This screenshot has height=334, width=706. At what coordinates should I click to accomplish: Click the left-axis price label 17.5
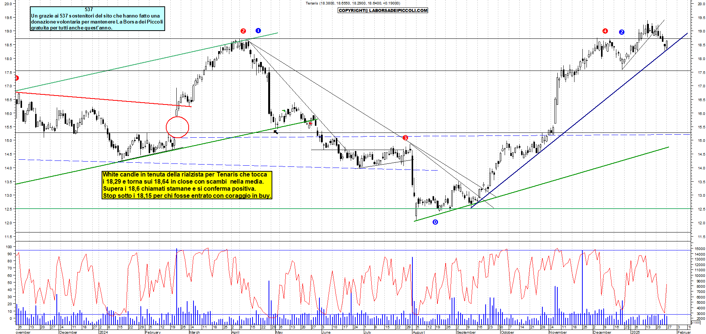(x=8, y=72)
